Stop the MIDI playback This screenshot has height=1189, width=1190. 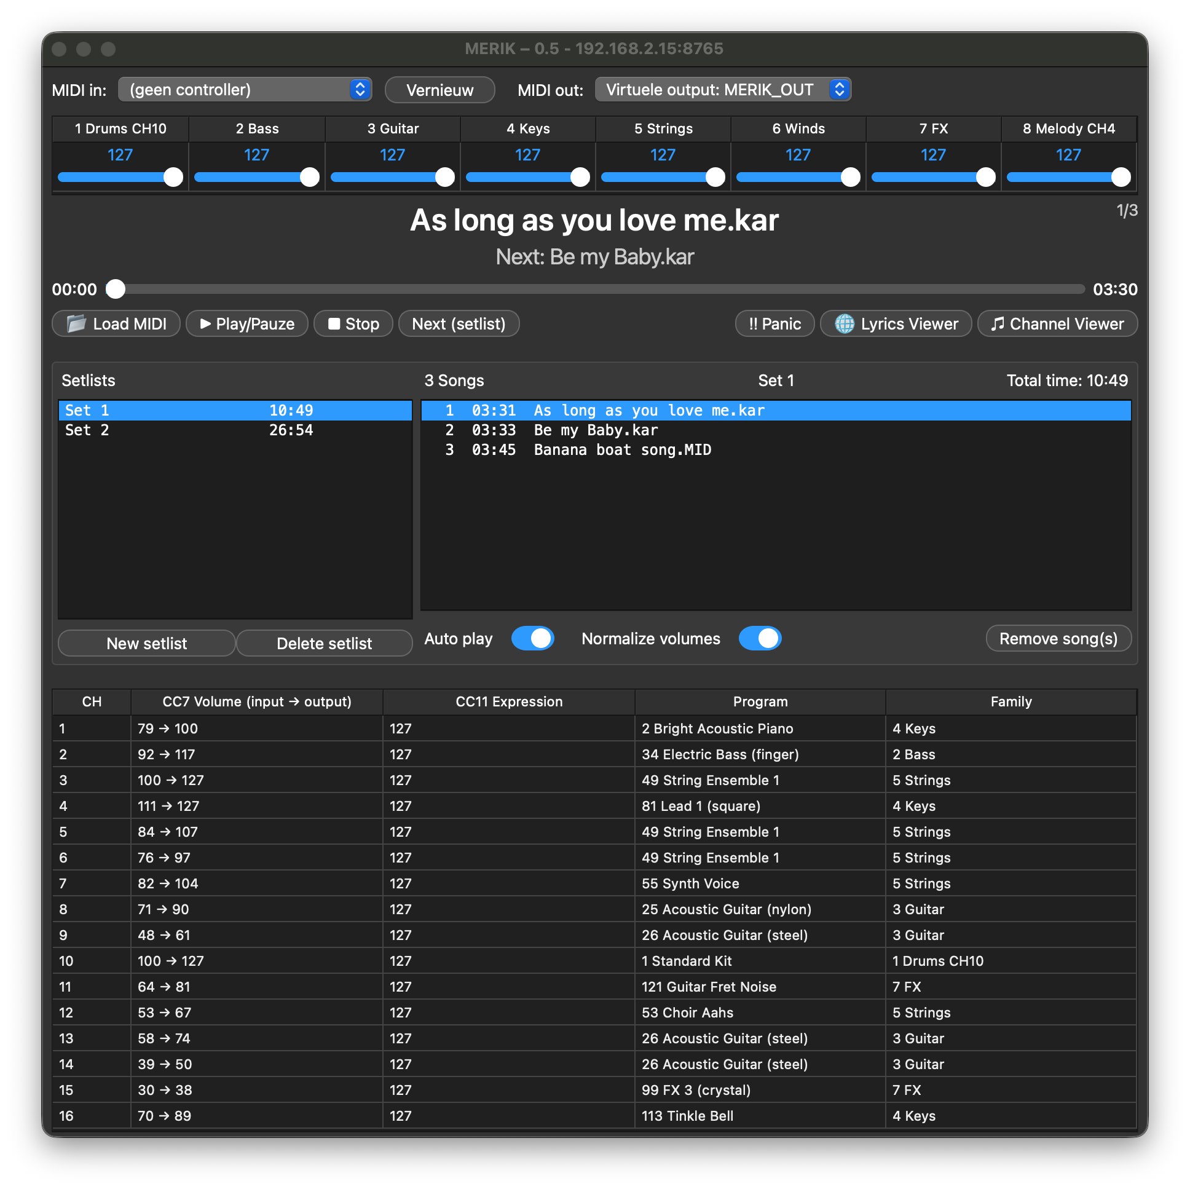[x=353, y=323]
